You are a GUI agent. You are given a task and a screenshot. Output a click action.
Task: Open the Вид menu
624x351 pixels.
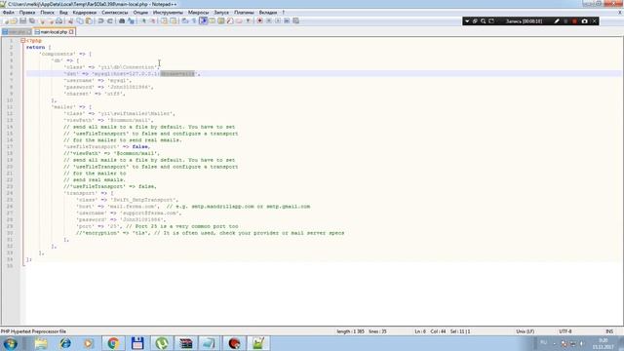coord(63,13)
